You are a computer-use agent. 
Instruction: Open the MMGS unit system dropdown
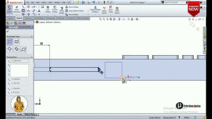[x=187, y=118]
